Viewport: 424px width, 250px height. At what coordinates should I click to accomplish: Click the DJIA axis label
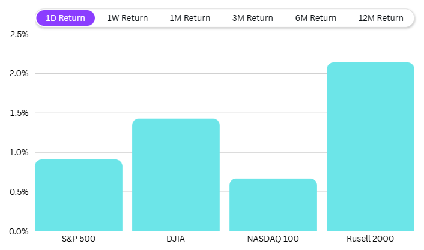[x=176, y=239]
